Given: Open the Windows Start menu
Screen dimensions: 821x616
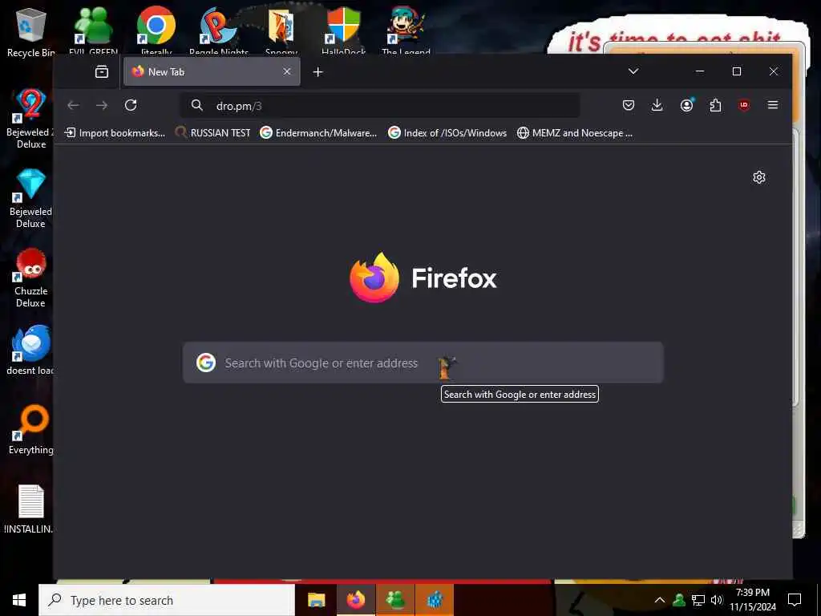Looking at the screenshot, I should pyautogui.click(x=19, y=600).
